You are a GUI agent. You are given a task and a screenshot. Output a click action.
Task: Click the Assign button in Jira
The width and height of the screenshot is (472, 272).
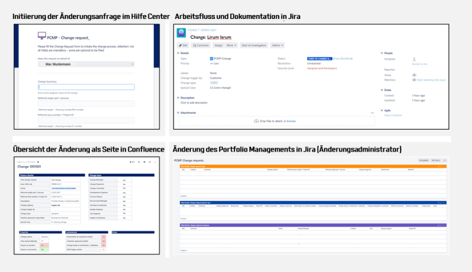[x=219, y=46]
